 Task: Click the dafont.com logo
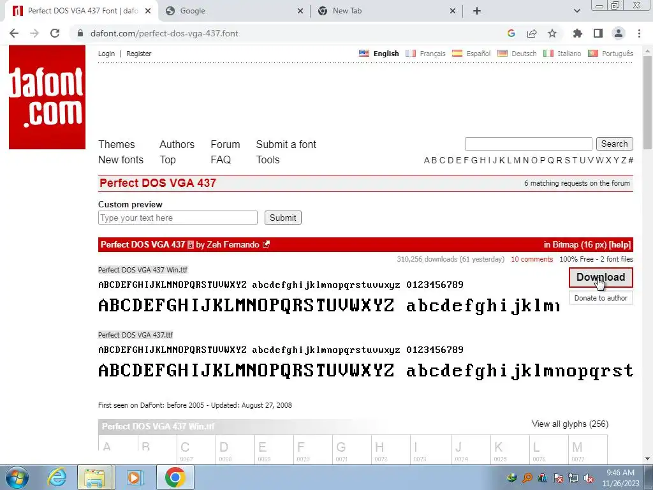(47, 97)
